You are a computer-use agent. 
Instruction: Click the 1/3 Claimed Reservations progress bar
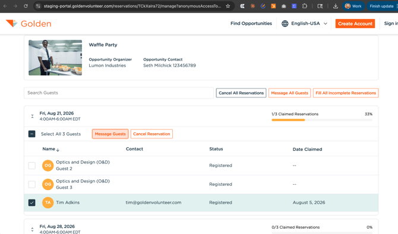click(322, 120)
